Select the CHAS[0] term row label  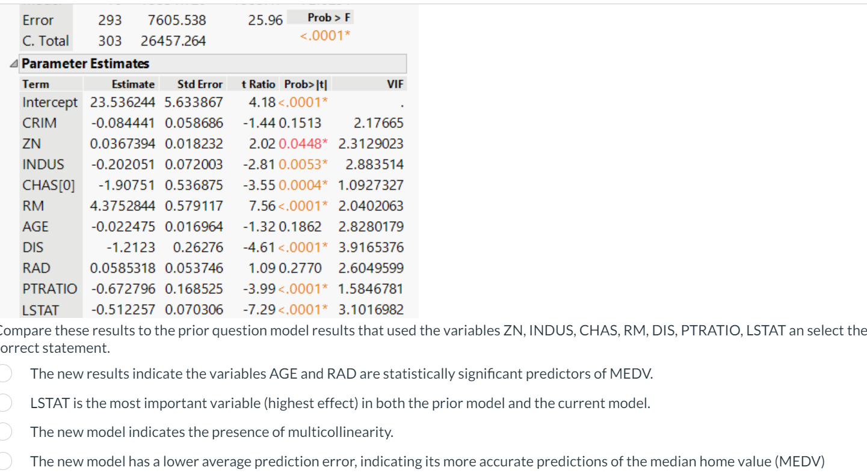click(49, 185)
